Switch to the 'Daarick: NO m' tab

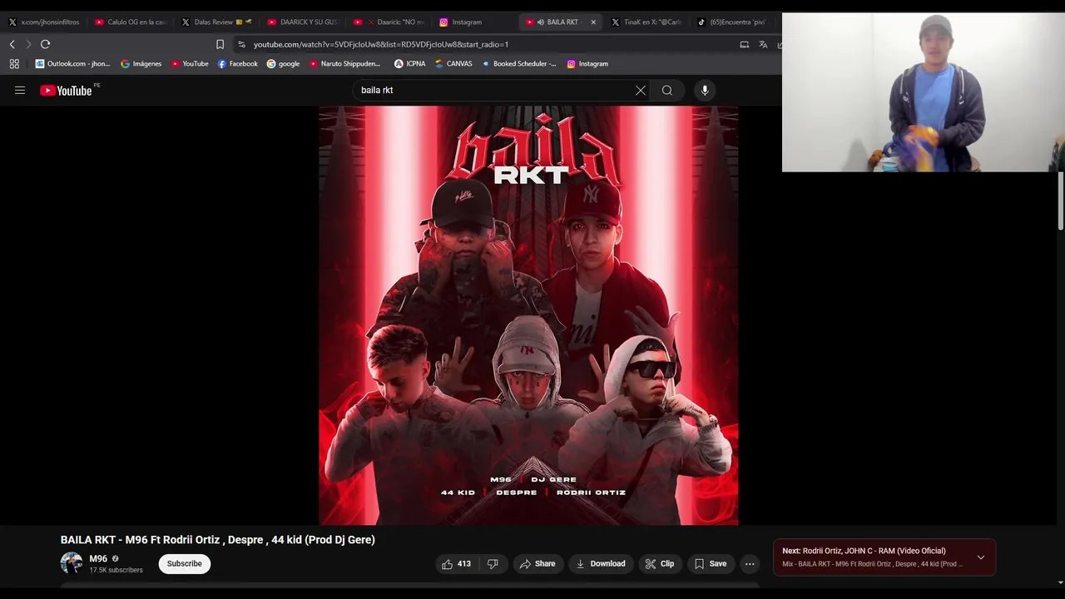click(389, 22)
